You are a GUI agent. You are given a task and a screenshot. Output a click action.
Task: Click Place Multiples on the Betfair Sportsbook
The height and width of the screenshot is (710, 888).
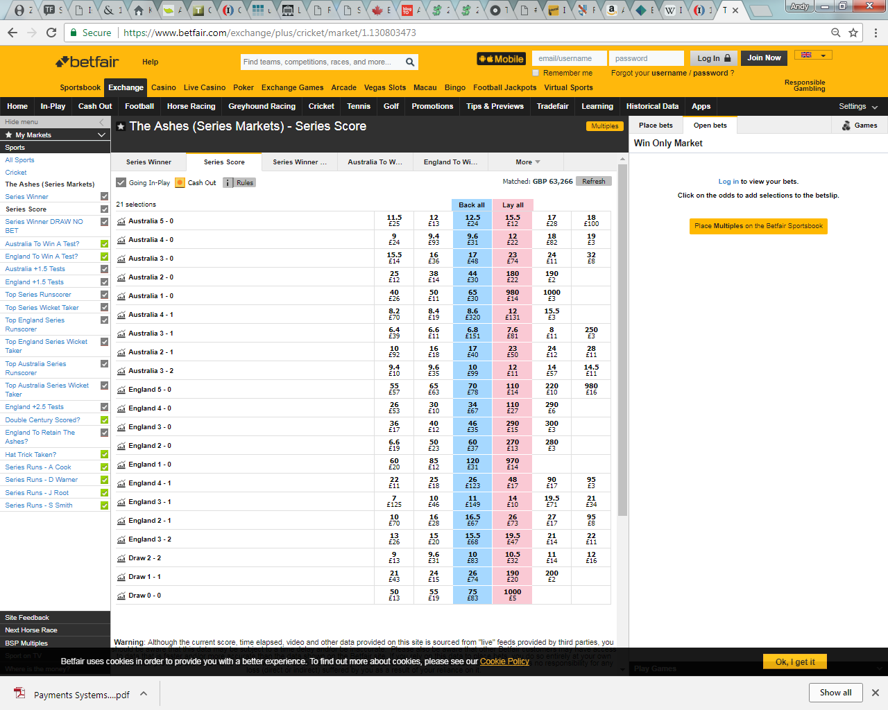pyautogui.click(x=758, y=226)
